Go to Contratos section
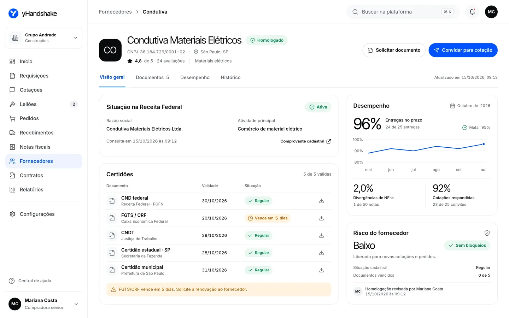The width and height of the screenshot is (509, 318). tap(43, 176)
